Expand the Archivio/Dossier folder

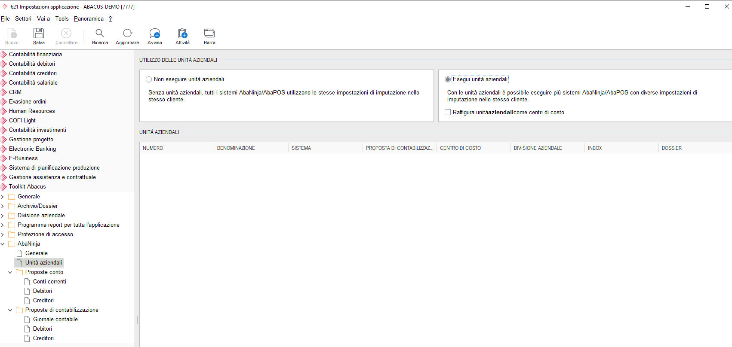tap(3, 206)
